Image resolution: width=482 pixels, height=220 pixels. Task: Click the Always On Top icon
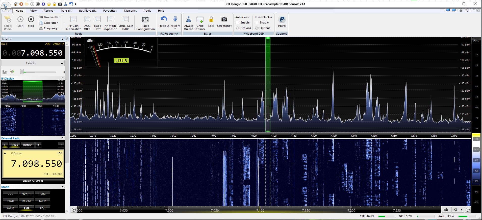coord(189,20)
